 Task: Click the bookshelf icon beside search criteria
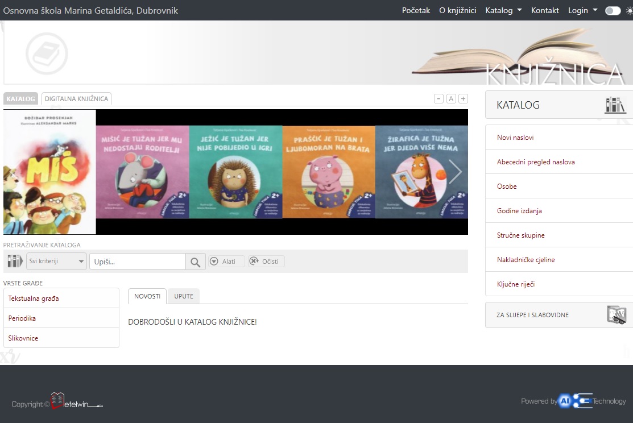point(15,261)
